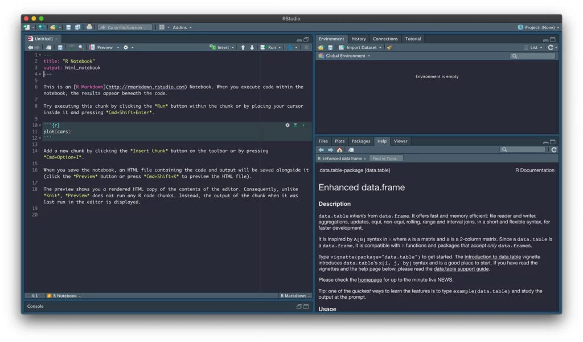The width and height of the screenshot is (583, 342).
Task: Go back to previous source location
Action: [30, 47]
